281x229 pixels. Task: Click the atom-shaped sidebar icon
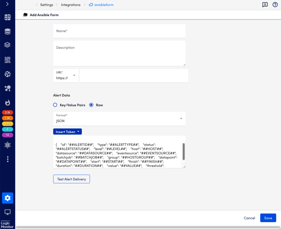7,145
